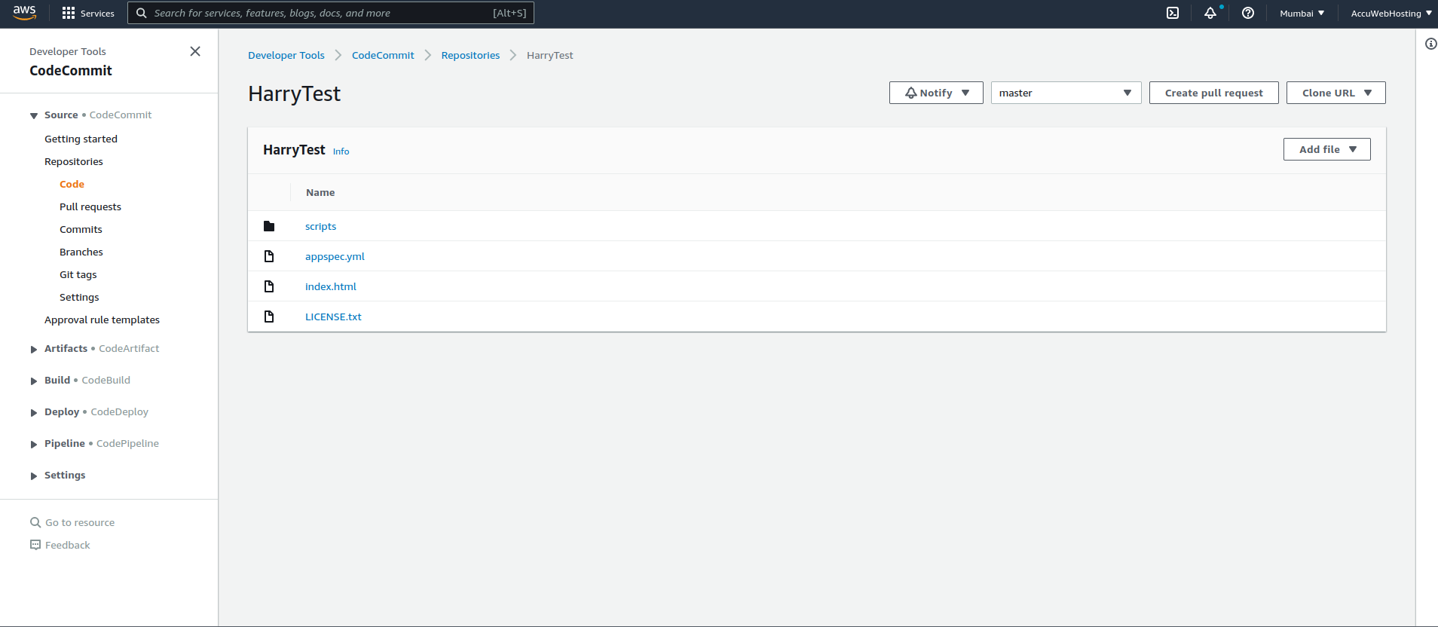The height and width of the screenshot is (627, 1438).
Task: Click Developer Tools breadcrumb link
Action: pos(286,55)
